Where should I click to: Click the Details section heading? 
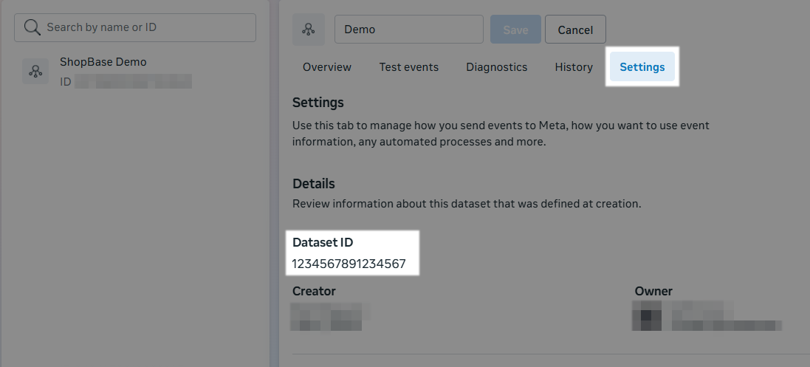pos(313,183)
